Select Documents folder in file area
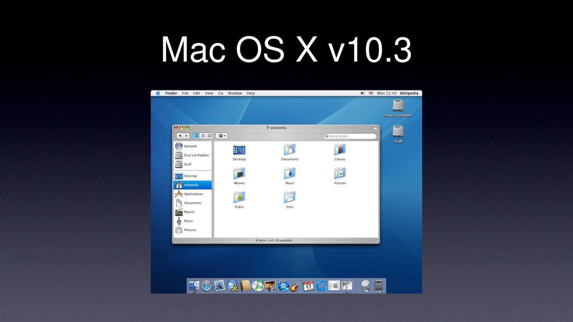Image resolution: width=573 pixels, height=322 pixels. tap(290, 152)
